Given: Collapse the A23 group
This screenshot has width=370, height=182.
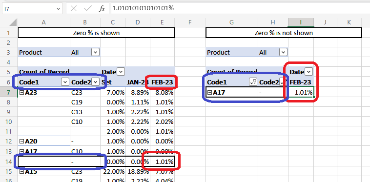Looking at the screenshot, I should (x=21, y=93).
